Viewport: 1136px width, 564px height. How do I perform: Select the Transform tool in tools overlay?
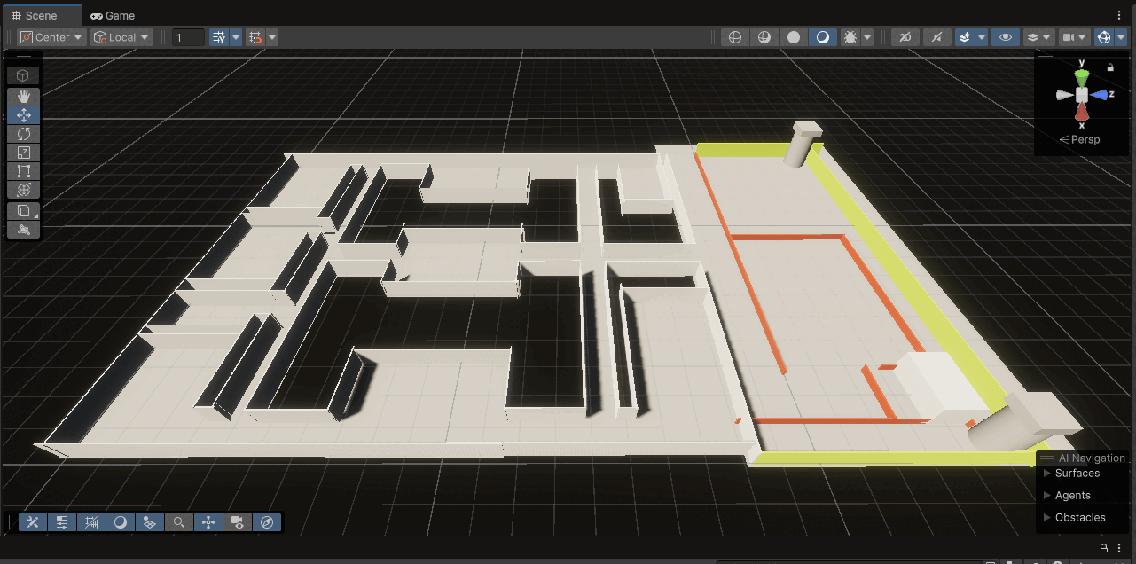[24, 190]
